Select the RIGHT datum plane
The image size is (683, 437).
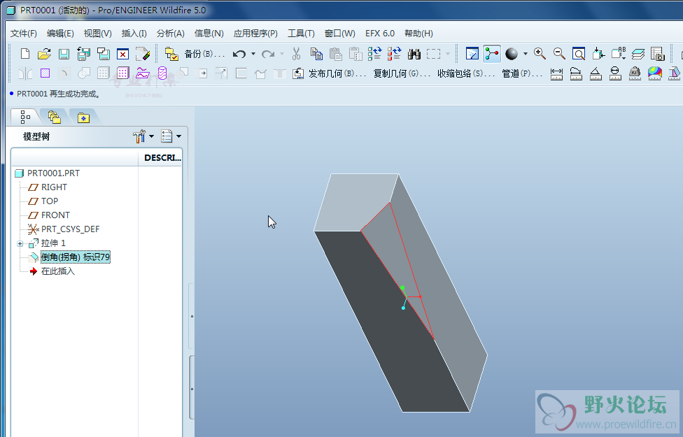click(54, 187)
